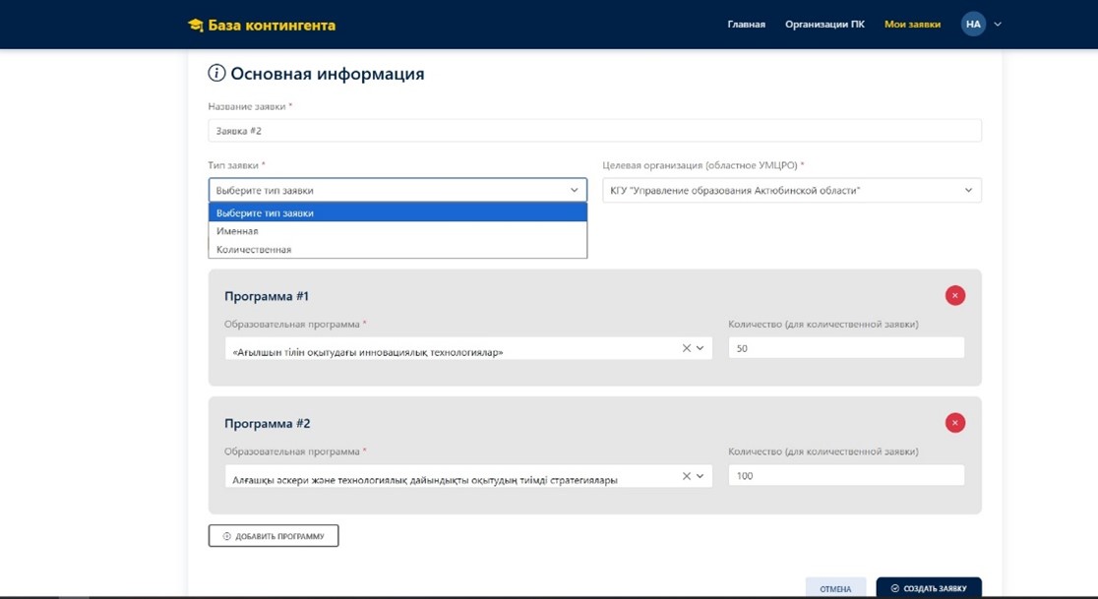
Task: Expand the user menu chevron
Action: 998,25
